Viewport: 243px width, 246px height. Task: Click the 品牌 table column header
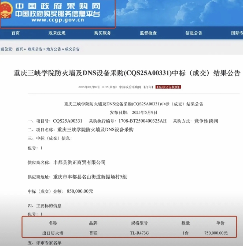coord(93,223)
